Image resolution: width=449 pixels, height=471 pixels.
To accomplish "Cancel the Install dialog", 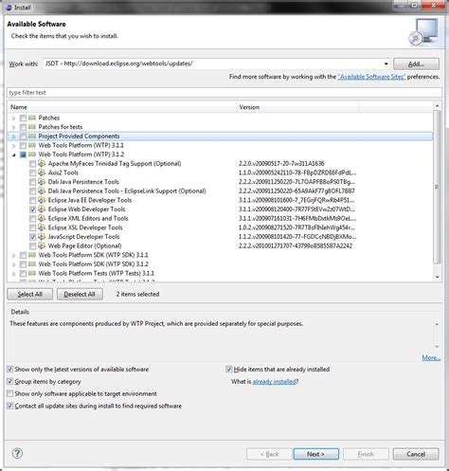I will click(x=416, y=454).
